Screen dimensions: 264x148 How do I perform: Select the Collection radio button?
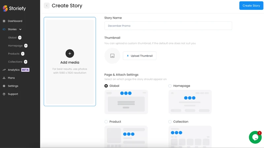[x=170, y=122]
